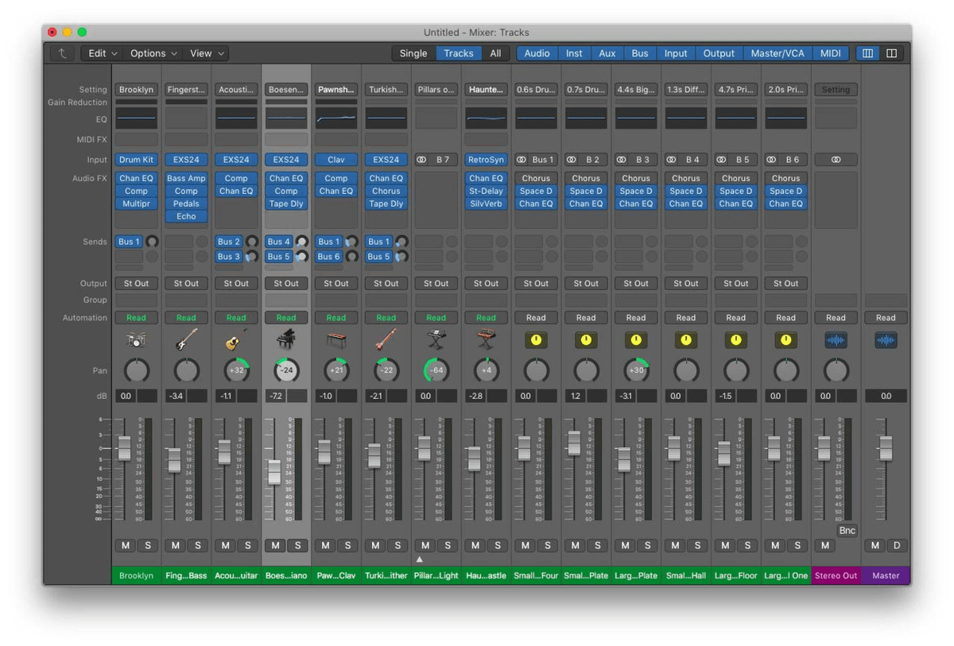The width and height of the screenshot is (954, 646).
Task: Open the Options dropdown menu
Action: (x=153, y=53)
